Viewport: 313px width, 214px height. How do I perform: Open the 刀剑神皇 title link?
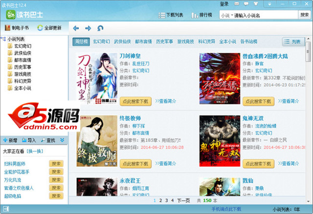(x=130, y=56)
